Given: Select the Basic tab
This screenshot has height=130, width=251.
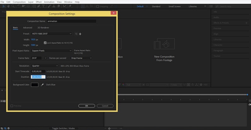Looking at the screenshot, I should [15, 27].
